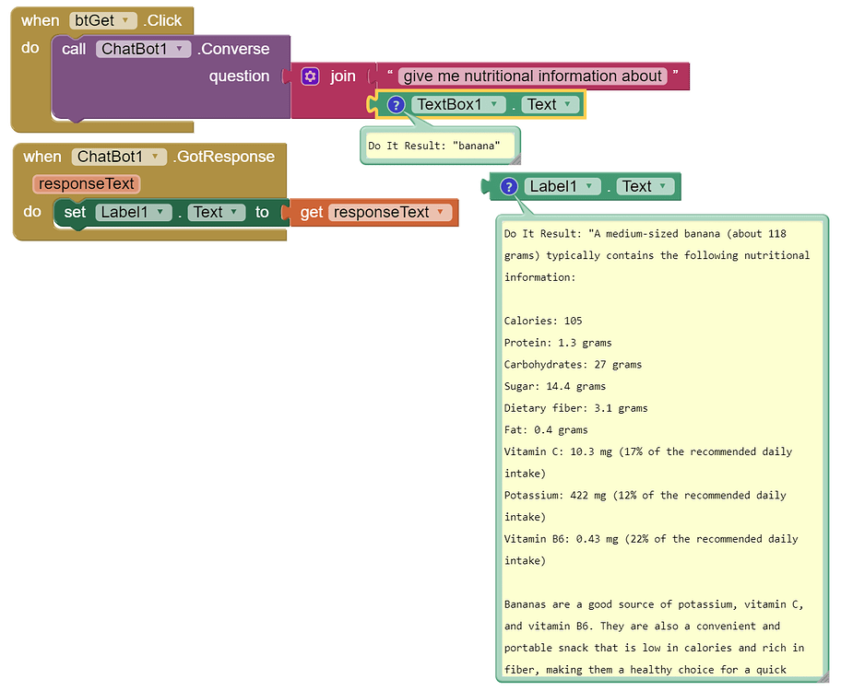Click the question mark icon on Label1.Text result

[508, 186]
